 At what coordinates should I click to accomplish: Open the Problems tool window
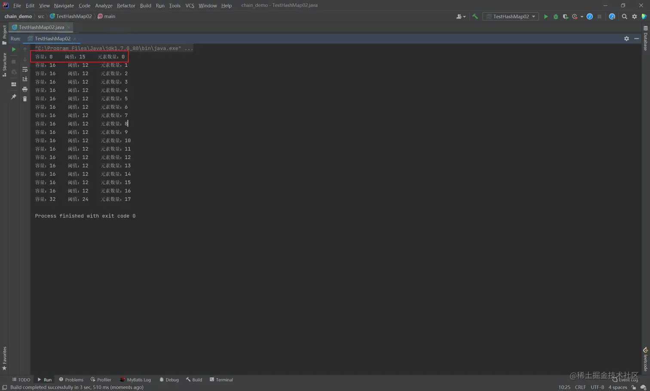click(71, 380)
